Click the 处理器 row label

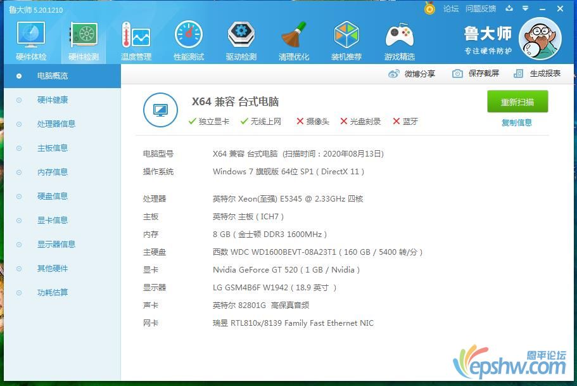tap(155, 199)
